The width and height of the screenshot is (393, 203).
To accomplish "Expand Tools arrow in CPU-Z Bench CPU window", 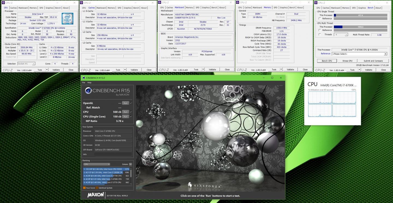I will coord(359,70).
